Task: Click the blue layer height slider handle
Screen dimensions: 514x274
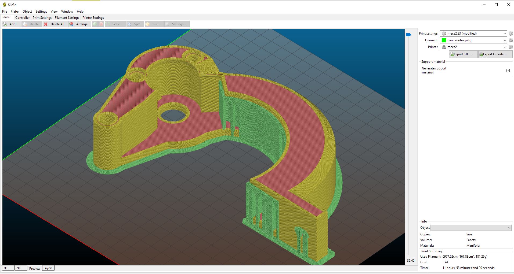Action: click(408, 35)
